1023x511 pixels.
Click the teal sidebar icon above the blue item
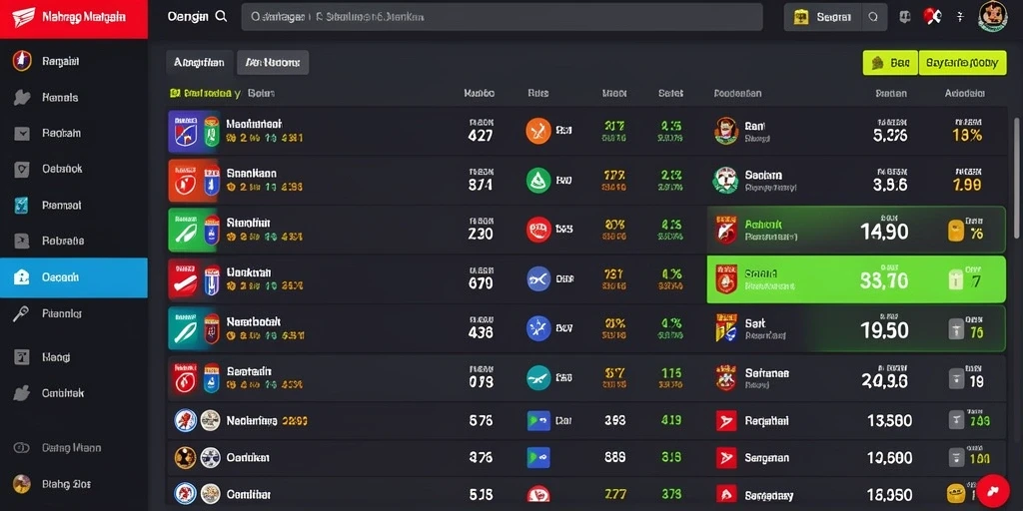pyautogui.click(x=22, y=206)
